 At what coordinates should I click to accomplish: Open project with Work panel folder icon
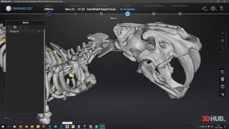[x=15, y=27]
